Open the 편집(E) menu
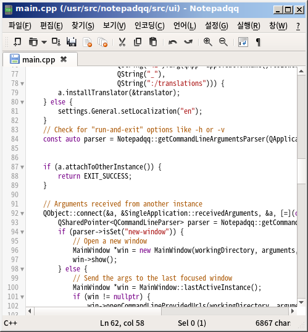 51,26
